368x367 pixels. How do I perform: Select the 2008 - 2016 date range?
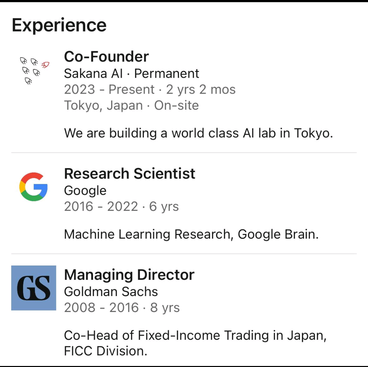click(102, 308)
